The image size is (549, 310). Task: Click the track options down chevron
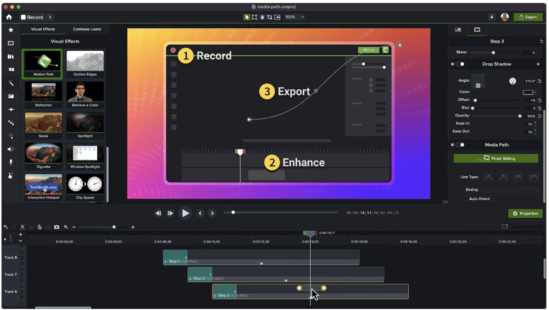click(21, 241)
